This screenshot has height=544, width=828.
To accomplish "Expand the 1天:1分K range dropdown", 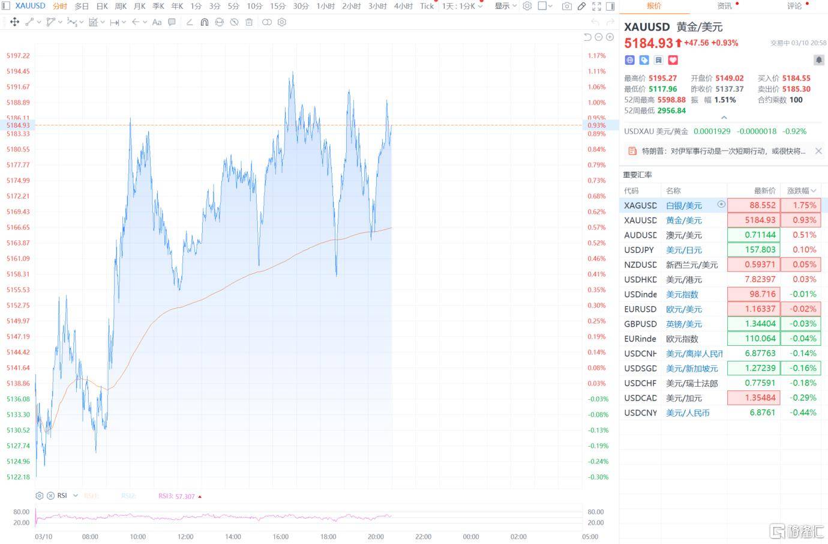I will click(x=462, y=6).
